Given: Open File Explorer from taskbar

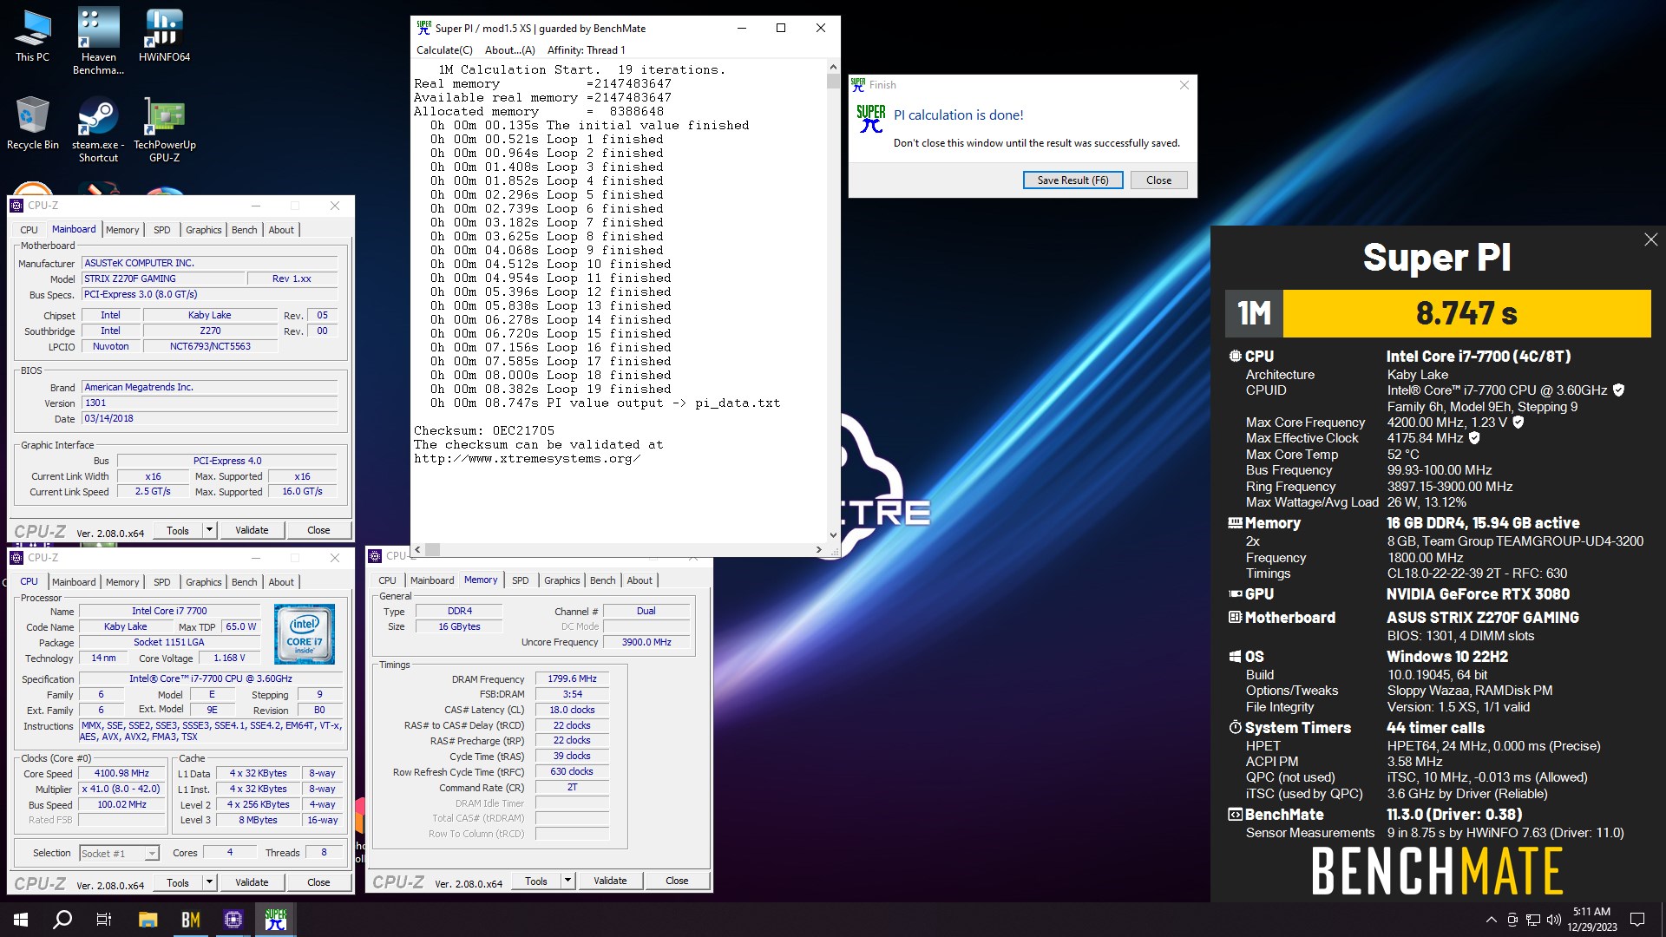Looking at the screenshot, I should [148, 920].
